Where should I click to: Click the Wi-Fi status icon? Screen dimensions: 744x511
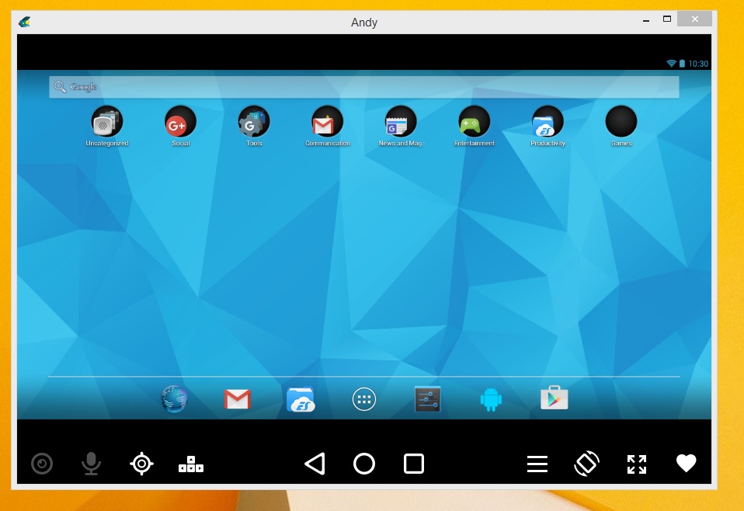pos(671,63)
